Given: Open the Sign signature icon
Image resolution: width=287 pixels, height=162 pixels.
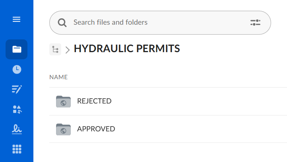Looking at the screenshot, I should pyautogui.click(x=17, y=129).
